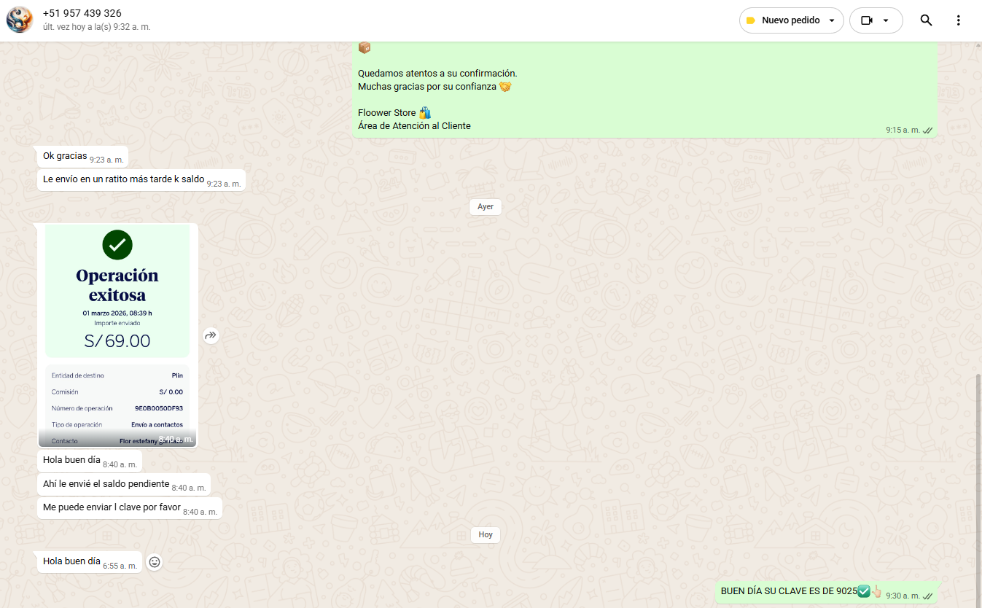
Task: Click the Hoy date separator
Action: (486, 534)
